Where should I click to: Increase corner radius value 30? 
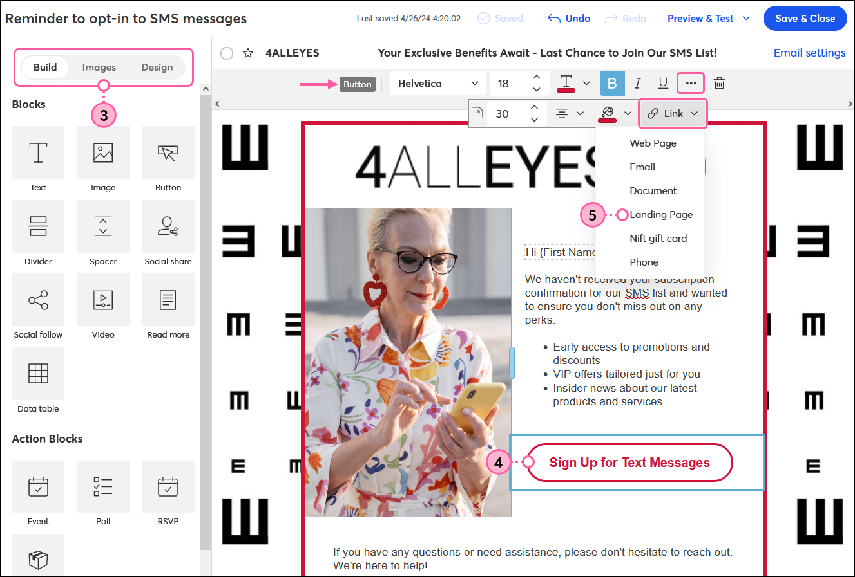(534, 107)
